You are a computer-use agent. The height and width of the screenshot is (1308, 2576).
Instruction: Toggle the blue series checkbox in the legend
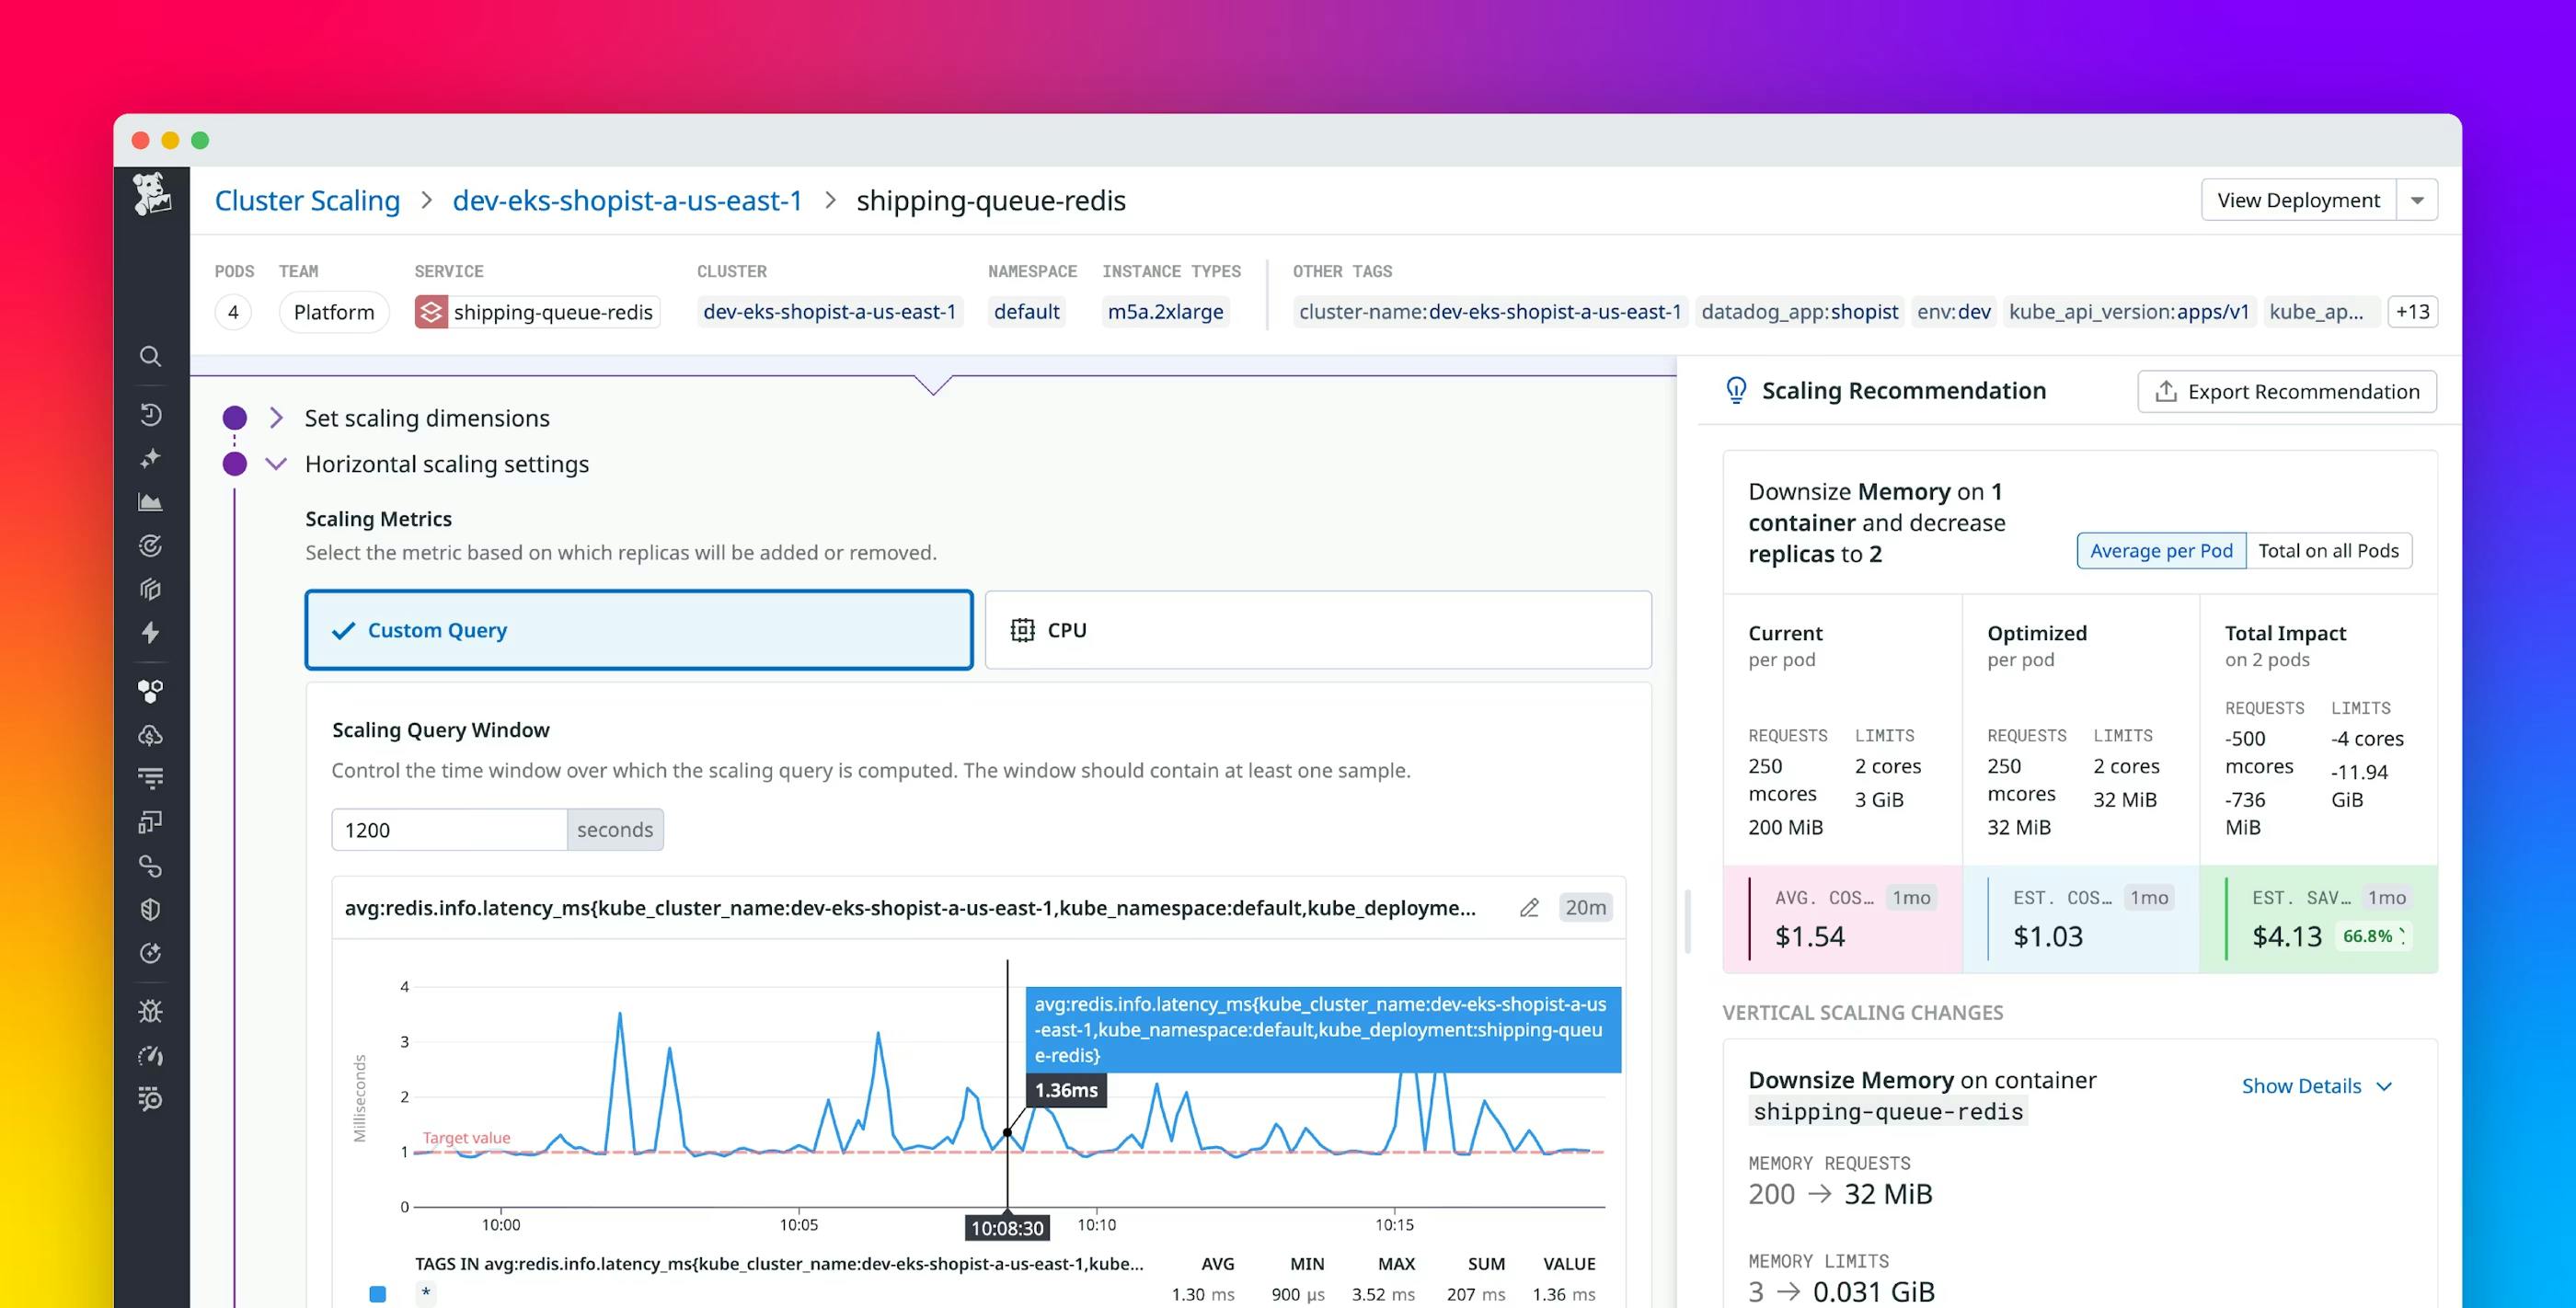tap(378, 1293)
